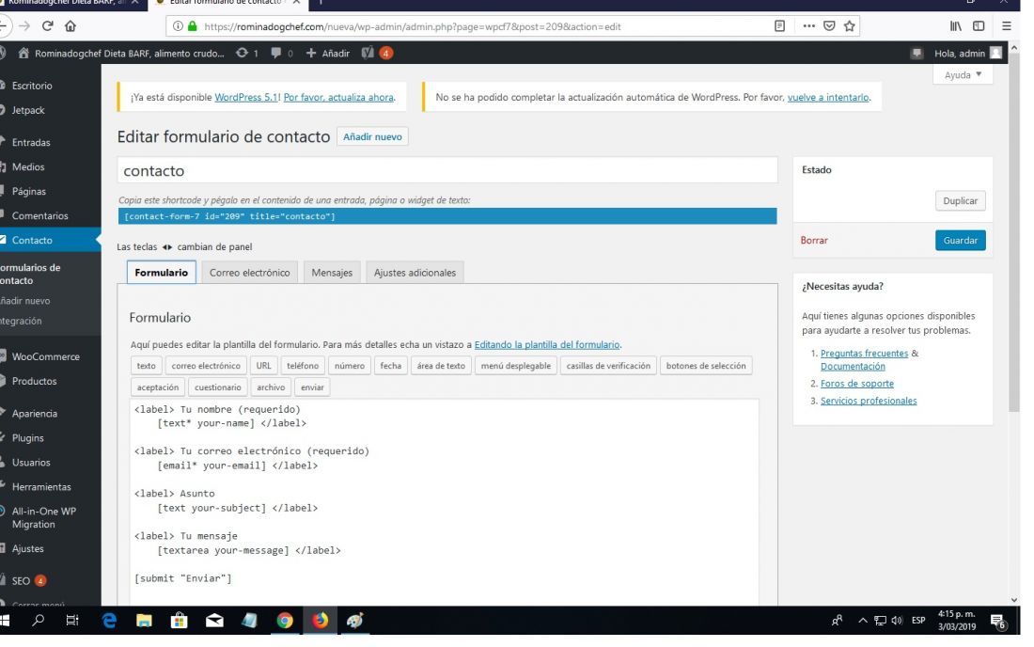
Task: Open Google Chrome from taskbar
Action: tap(285, 621)
